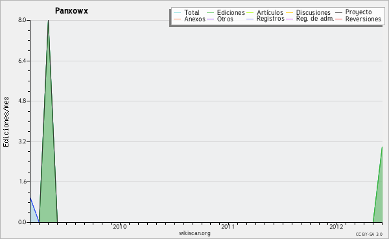Image resolution: width=389 pixels, height=239 pixels.
Task: Click the chart title Panxowx
Action: point(71,11)
